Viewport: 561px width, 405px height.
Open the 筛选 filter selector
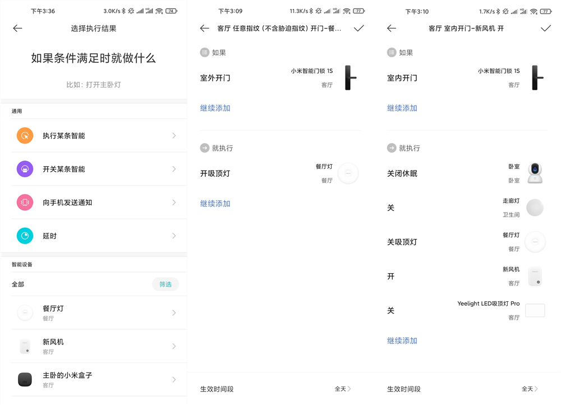[165, 284]
